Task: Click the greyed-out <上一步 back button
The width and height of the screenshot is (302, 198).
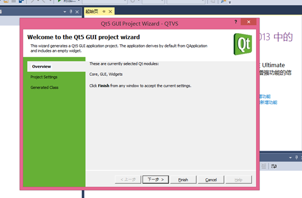Action: pyautogui.click(x=128, y=179)
